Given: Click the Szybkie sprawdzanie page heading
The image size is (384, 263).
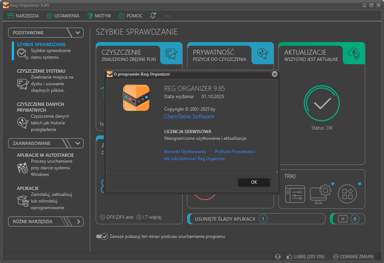Looking at the screenshot, I should pyautogui.click(x=137, y=32).
